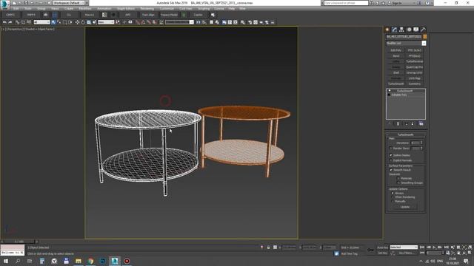Click the Undo arrow in main toolbar
The width and height of the screenshot is (474, 266).
[4, 22]
